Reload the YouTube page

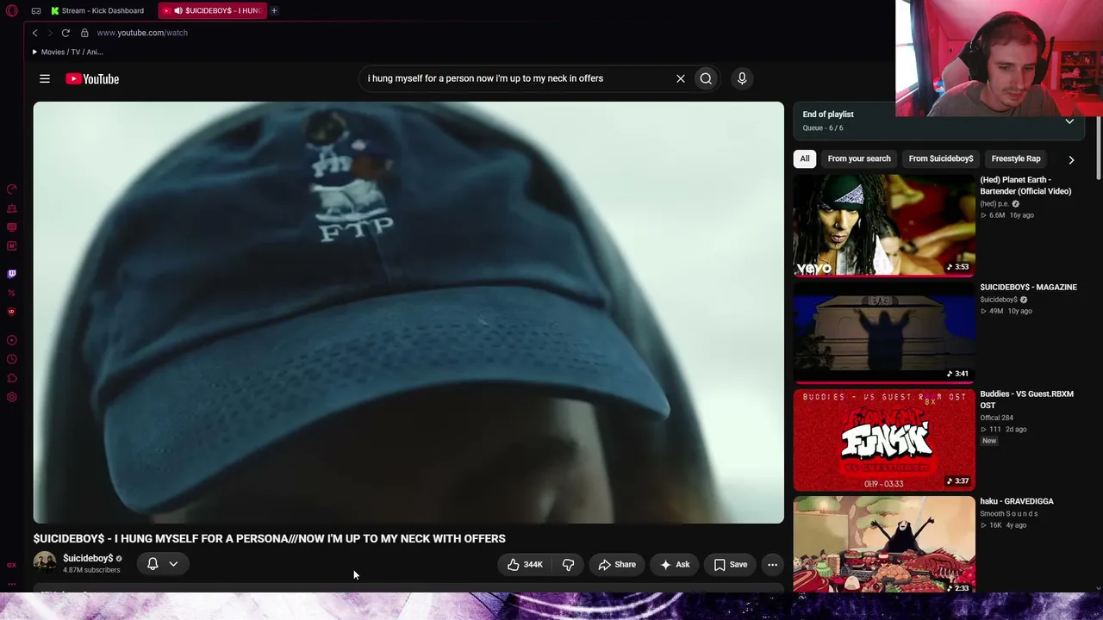tap(65, 33)
